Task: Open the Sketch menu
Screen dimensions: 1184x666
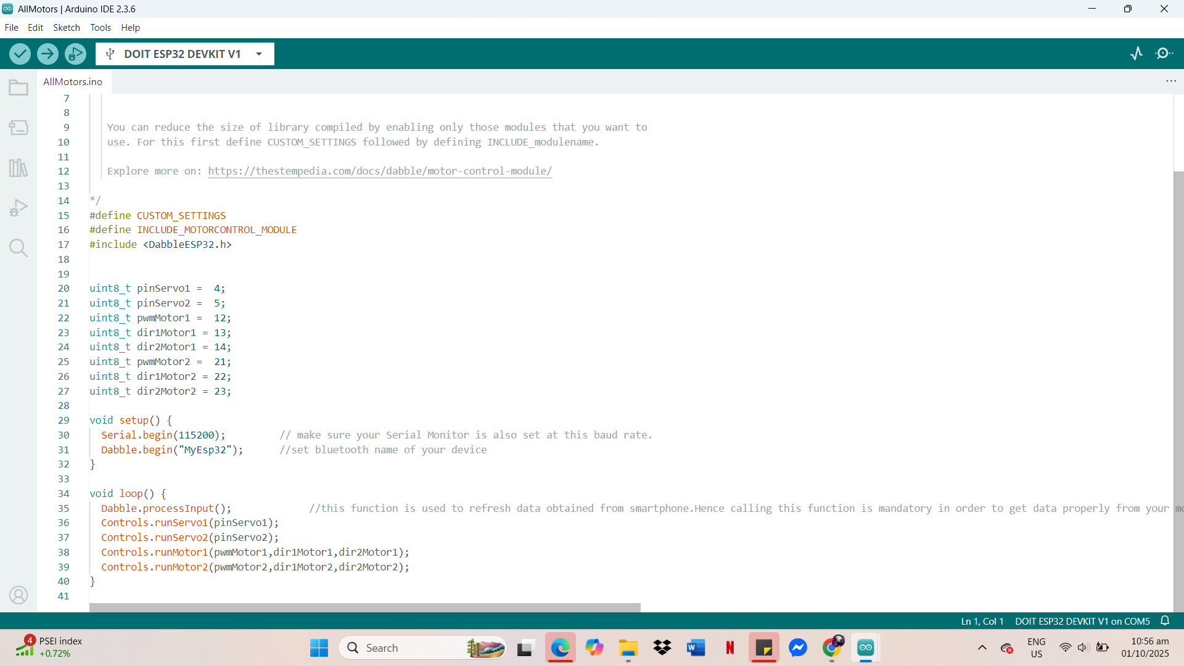Action: (x=66, y=28)
